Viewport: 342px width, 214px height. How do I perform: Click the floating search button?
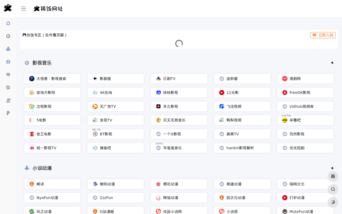tap(333, 189)
